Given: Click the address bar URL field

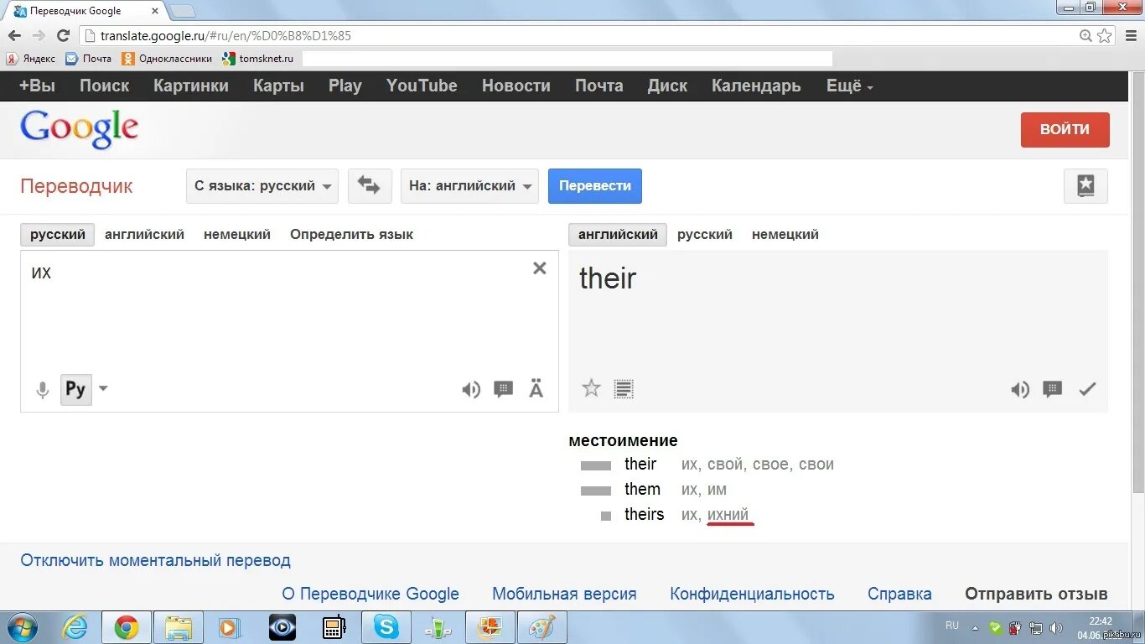Looking at the screenshot, I should (578, 35).
